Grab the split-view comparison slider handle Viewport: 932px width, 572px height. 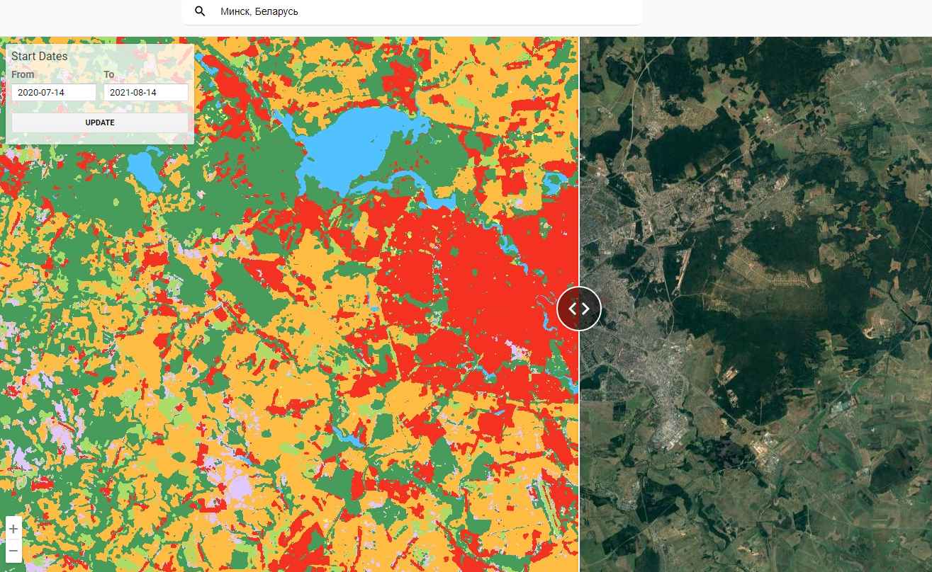[x=579, y=308]
